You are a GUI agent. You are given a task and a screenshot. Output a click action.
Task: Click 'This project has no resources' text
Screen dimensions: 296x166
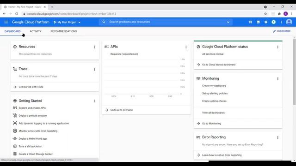click(35, 54)
